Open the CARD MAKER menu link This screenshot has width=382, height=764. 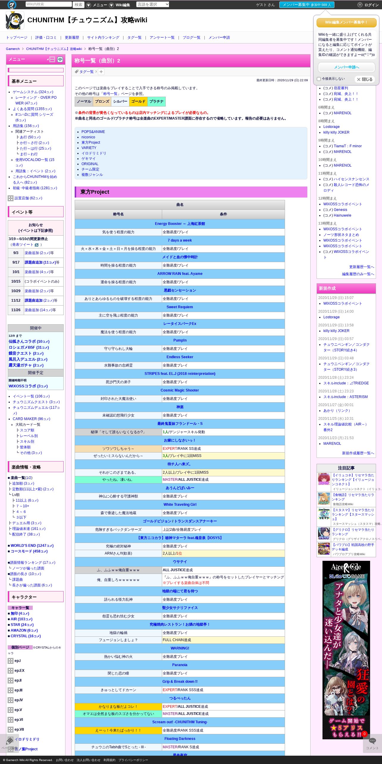click(32, 419)
